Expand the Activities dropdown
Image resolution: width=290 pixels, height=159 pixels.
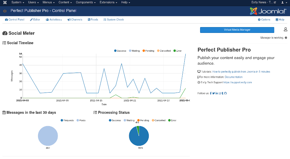coord(54,20)
